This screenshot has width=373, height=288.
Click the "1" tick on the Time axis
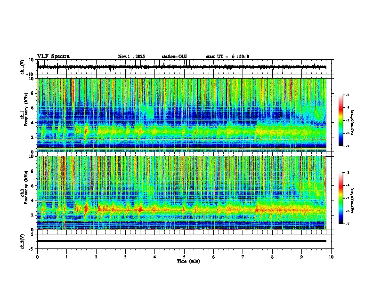66,257
